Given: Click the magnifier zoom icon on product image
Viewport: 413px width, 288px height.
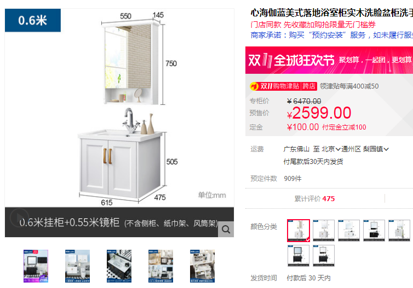Looking at the screenshot, I should (226, 230).
